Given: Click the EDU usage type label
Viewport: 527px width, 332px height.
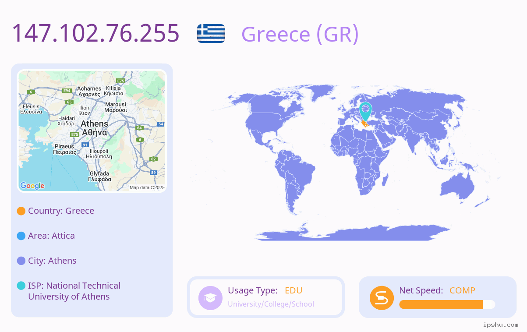Looking at the screenshot, I should point(294,290).
